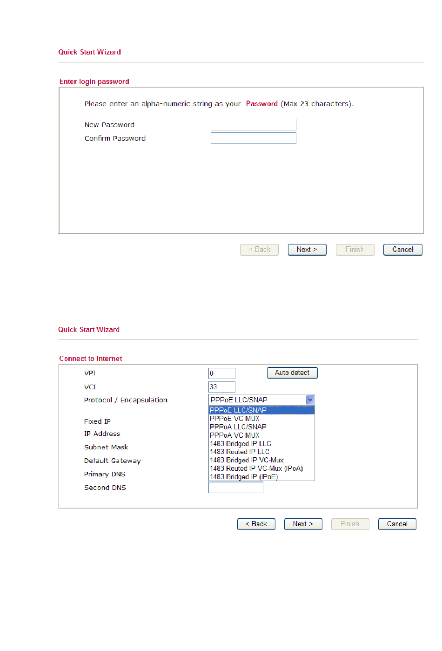Click the 'Default Gateway' label

pyautogui.click(x=112, y=461)
